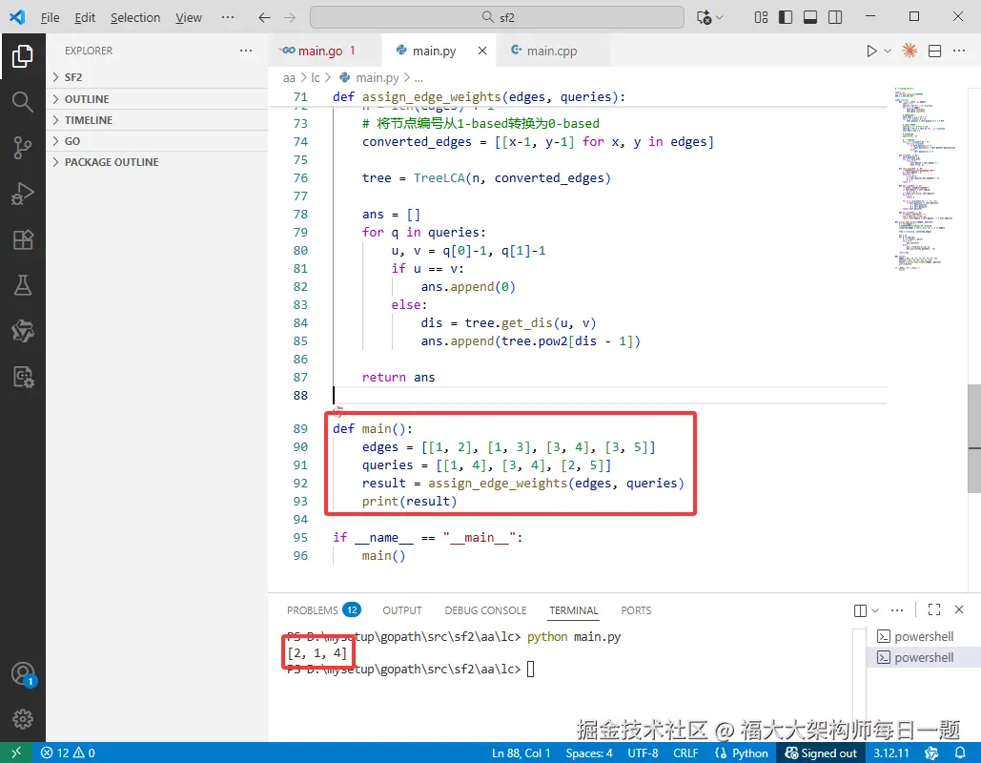This screenshot has width=981, height=763.
Task: Expand the SF2 folder section
Action: click(156, 77)
